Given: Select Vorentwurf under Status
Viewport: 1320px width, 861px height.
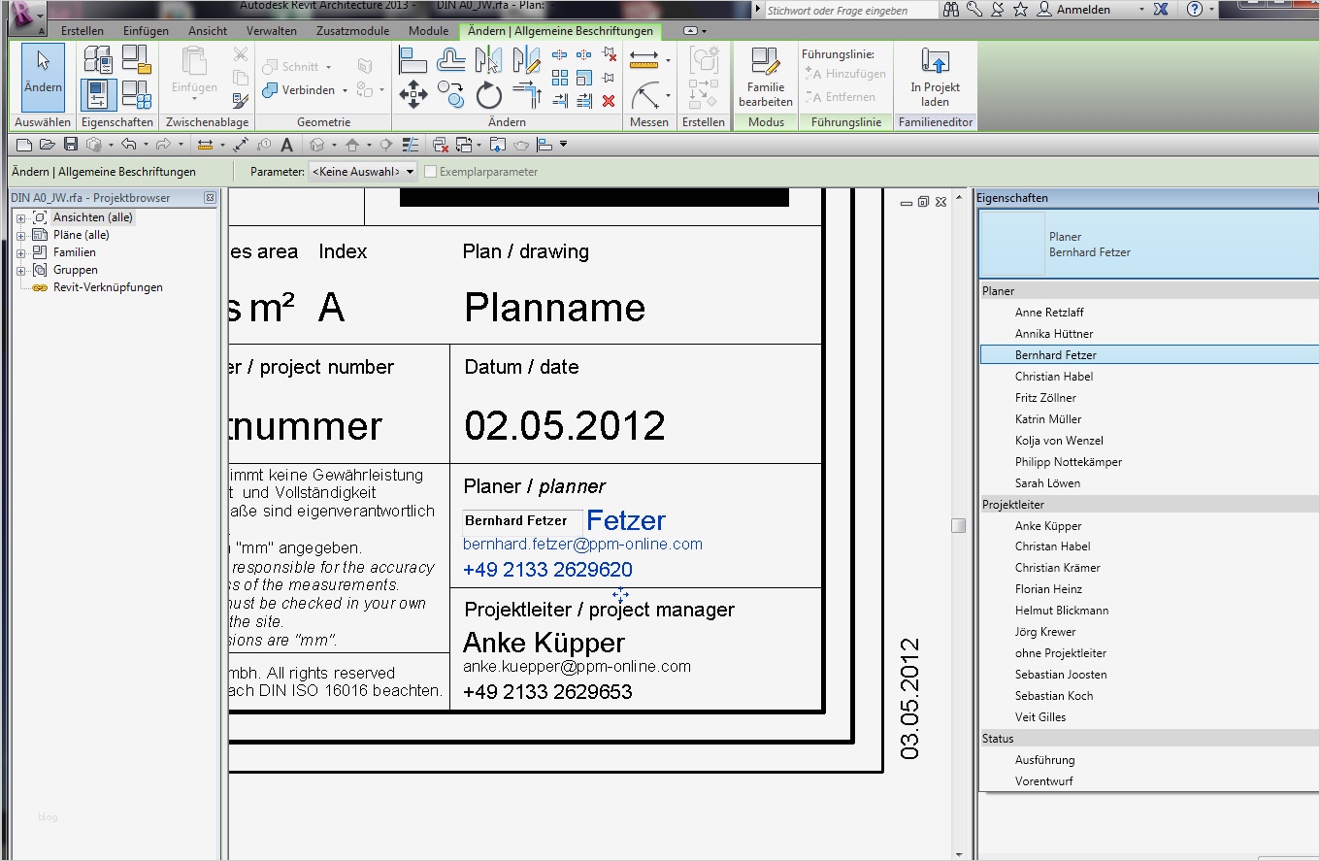Looking at the screenshot, I should (1044, 781).
